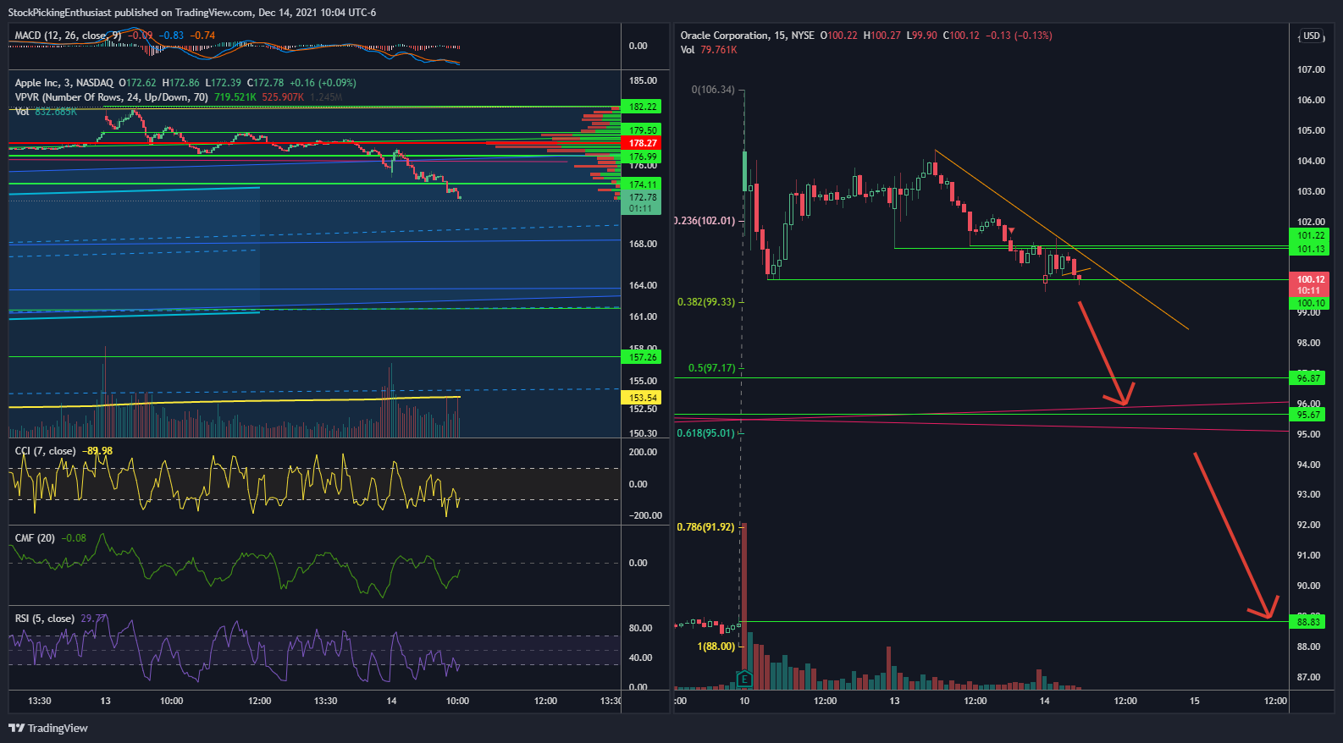Click the red 178.27 price label
Screen dimensions: 1343x743
pyautogui.click(x=643, y=143)
